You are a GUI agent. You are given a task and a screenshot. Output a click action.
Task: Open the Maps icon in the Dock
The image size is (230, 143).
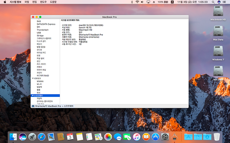[x=98, y=137]
